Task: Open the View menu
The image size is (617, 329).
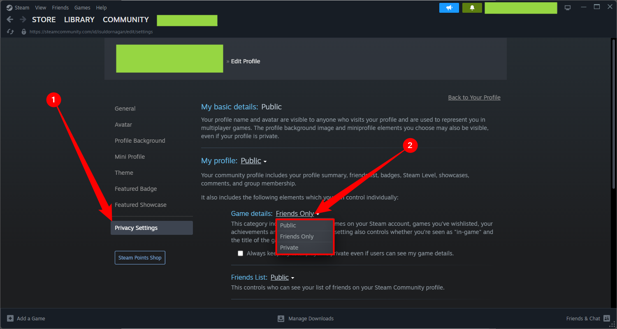Action: (41, 7)
